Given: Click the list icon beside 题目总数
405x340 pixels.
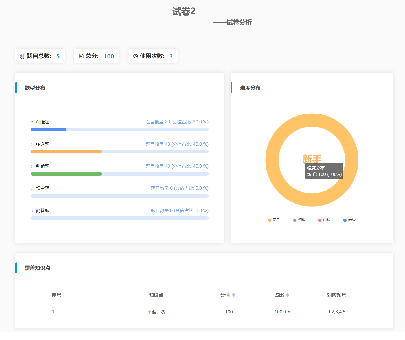Looking at the screenshot, I should (23, 56).
